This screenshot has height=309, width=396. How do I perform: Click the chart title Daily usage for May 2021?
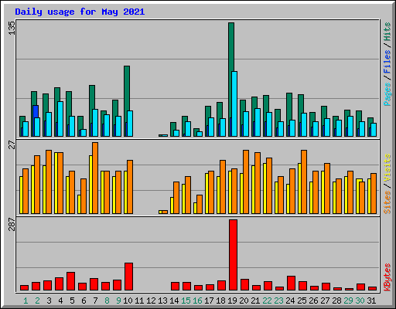pos(80,12)
